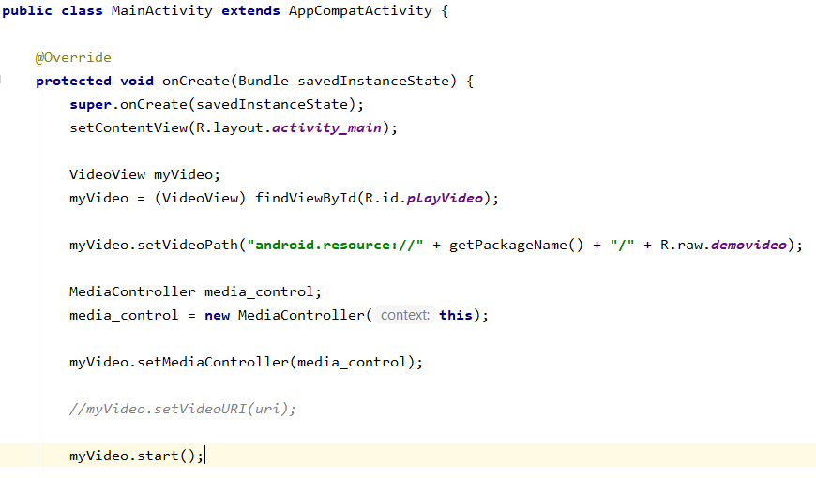The height and width of the screenshot is (478, 816).
Task: Click the extends keyword
Action: tap(250, 11)
